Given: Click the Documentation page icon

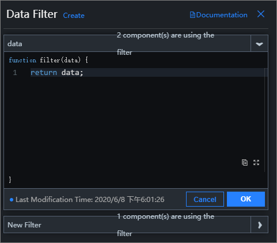Looking at the screenshot, I should (192, 15).
